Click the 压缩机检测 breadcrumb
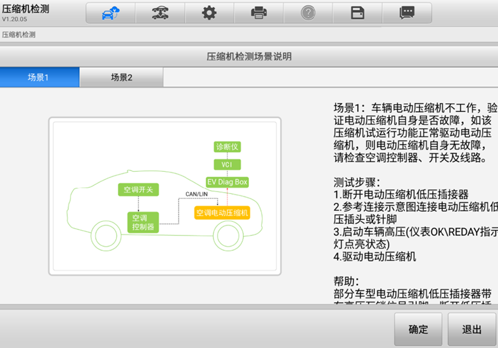This screenshot has width=498, height=348. click(19, 35)
